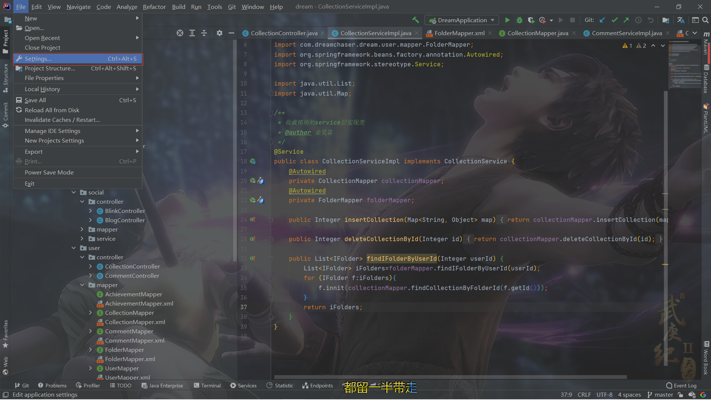711x400 pixels.
Task: Switch to the FolderMapper.xml editor tab
Action: [459, 33]
